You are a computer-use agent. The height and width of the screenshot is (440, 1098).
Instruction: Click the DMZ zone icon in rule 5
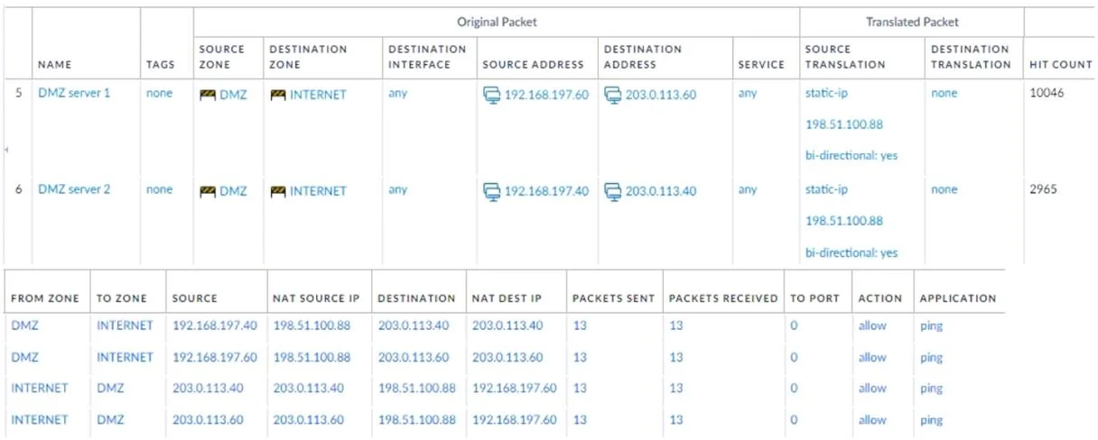click(x=208, y=95)
